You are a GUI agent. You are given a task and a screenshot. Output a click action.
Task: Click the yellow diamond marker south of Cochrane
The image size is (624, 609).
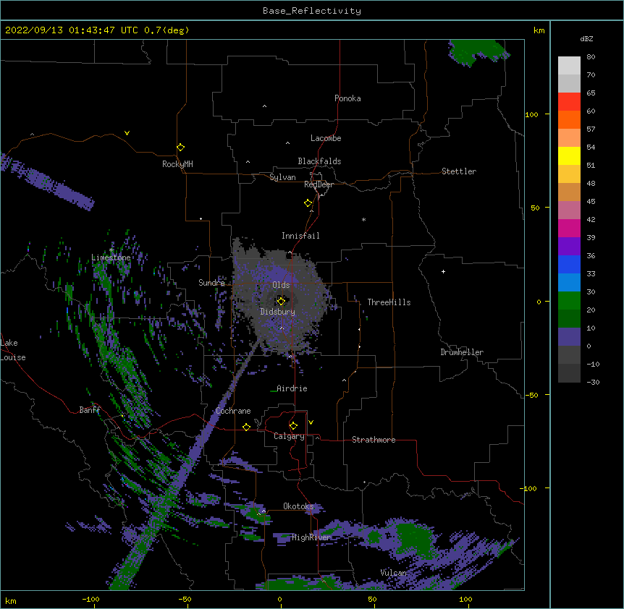click(x=246, y=427)
